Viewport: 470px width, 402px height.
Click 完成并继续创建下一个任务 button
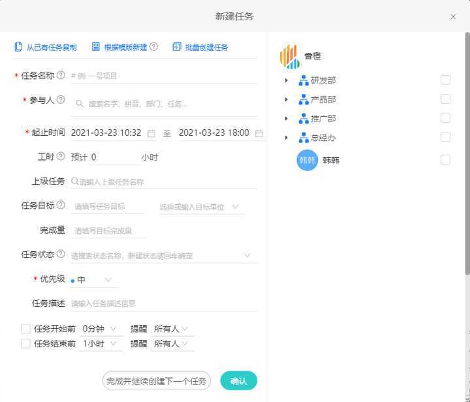pos(157,381)
